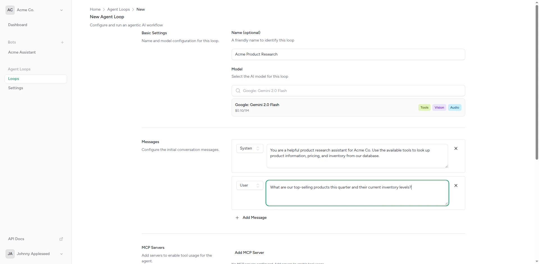This screenshot has width=539, height=264.
Task: Click the magnifier icon in the model search
Action: pos(238,91)
